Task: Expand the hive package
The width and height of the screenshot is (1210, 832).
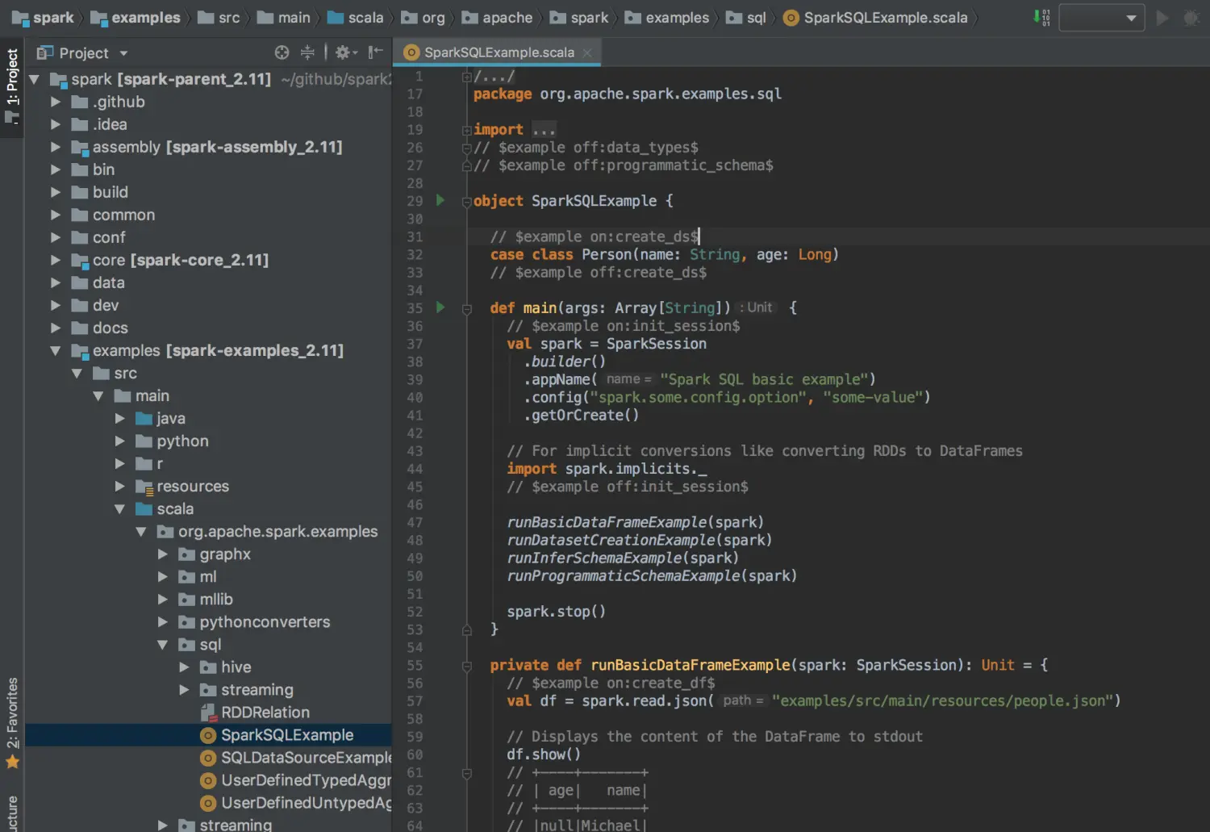Action: [x=185, y=667]
